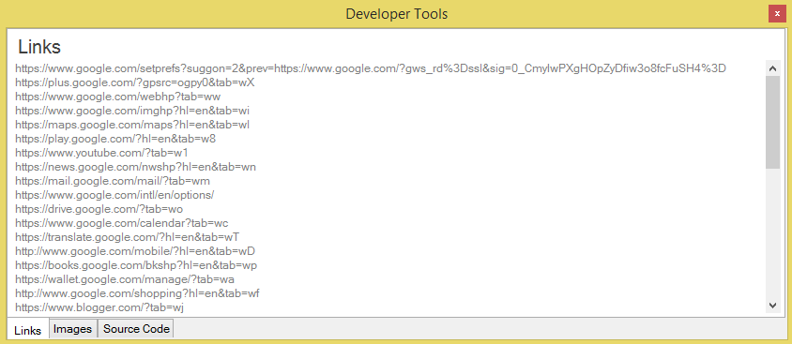
Task: Select the google.com/mobile link line
Action: pyautogui.click(x=135, y=250)
